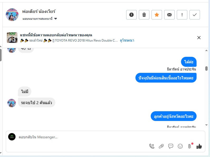Delete conversation using the trash icon
The height and width of the screenshot is (157, 210).
coord(144,15)
